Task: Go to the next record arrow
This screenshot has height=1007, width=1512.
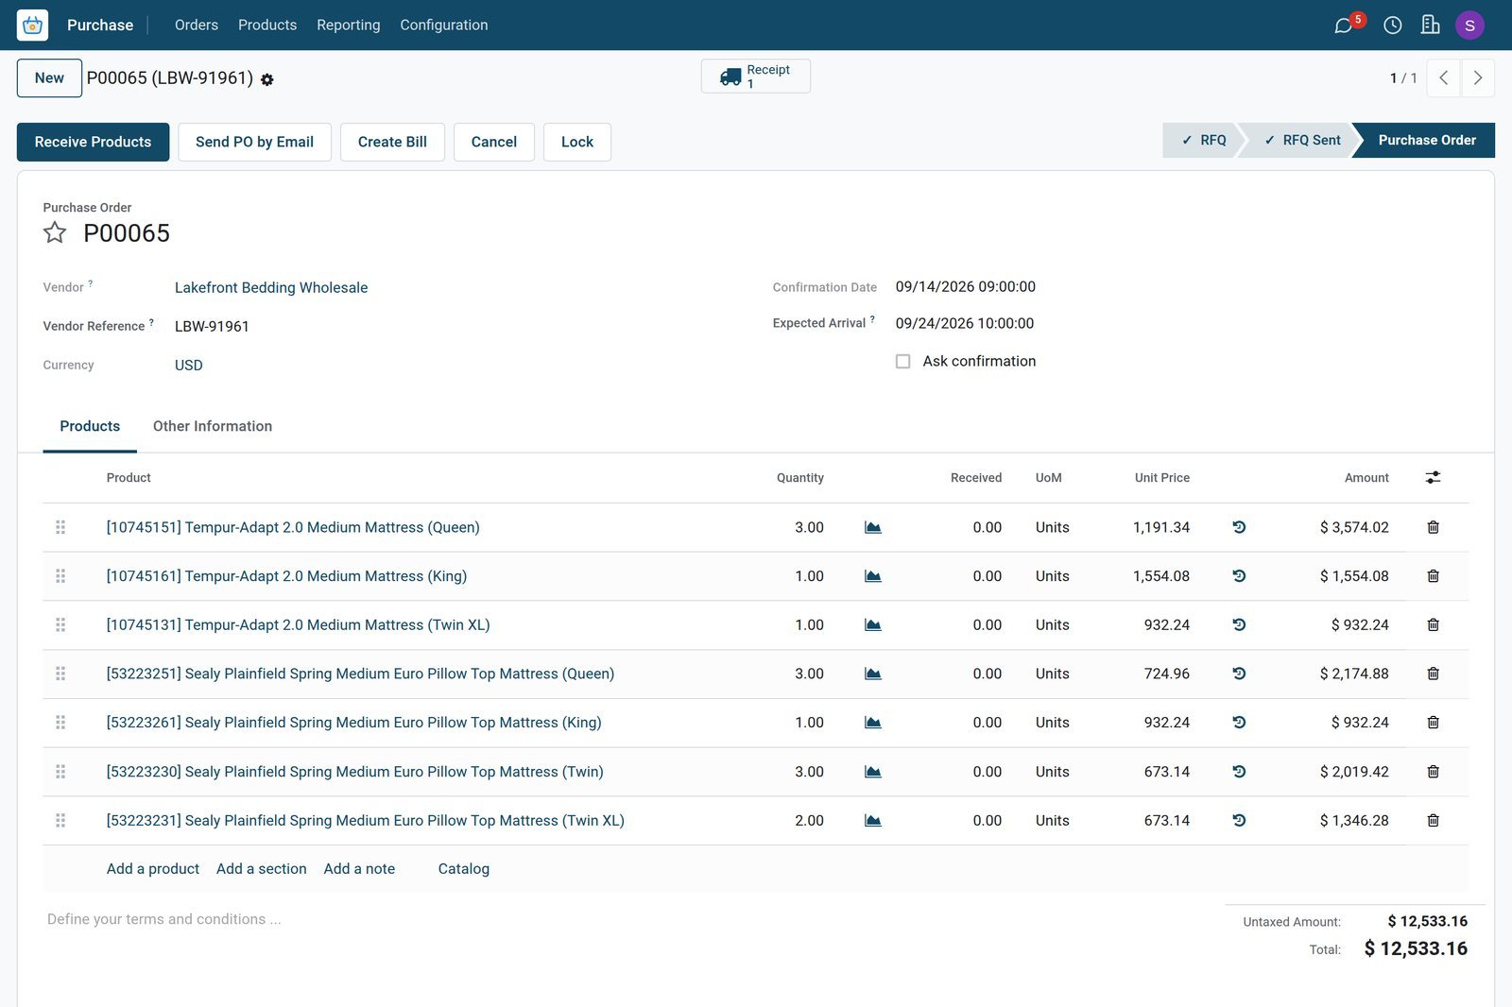Action: pos(1478,78)
